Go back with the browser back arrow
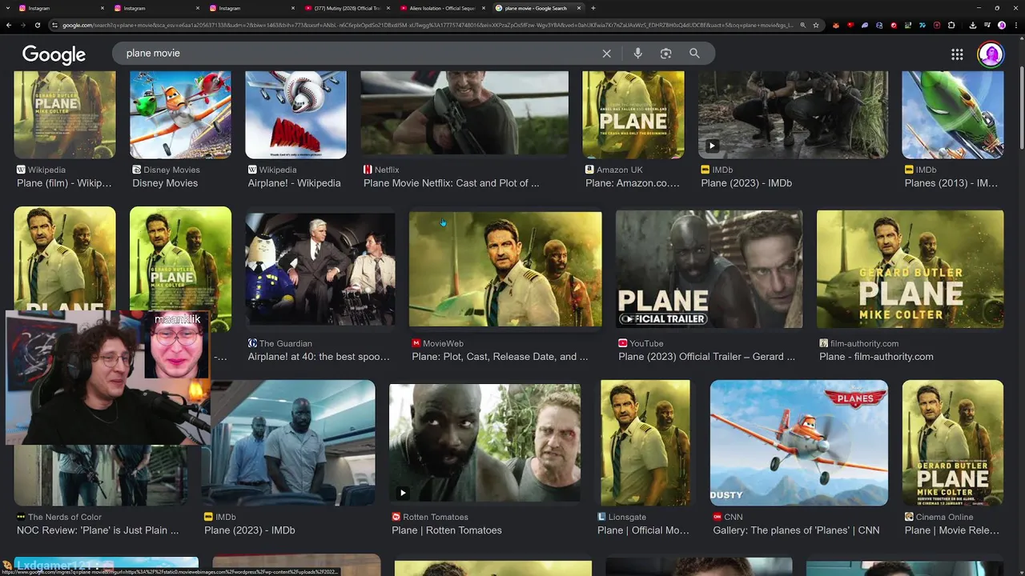 8,25
